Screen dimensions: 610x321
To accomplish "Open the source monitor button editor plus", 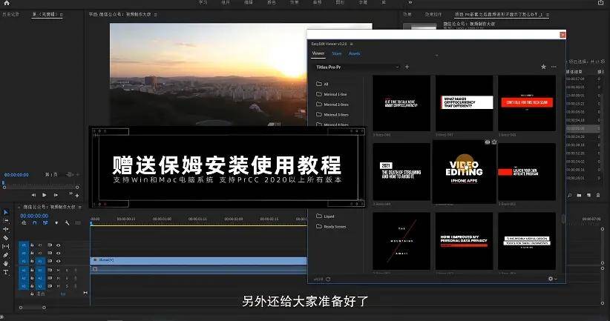I will [77, 196].
